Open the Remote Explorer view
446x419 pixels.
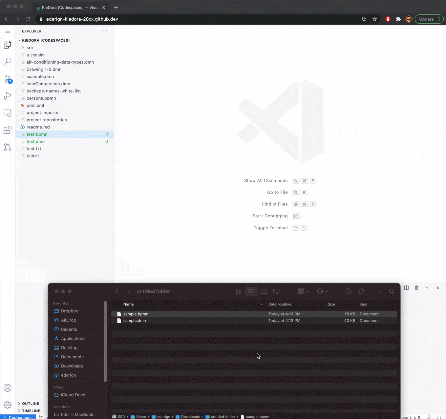pos(8,113)
